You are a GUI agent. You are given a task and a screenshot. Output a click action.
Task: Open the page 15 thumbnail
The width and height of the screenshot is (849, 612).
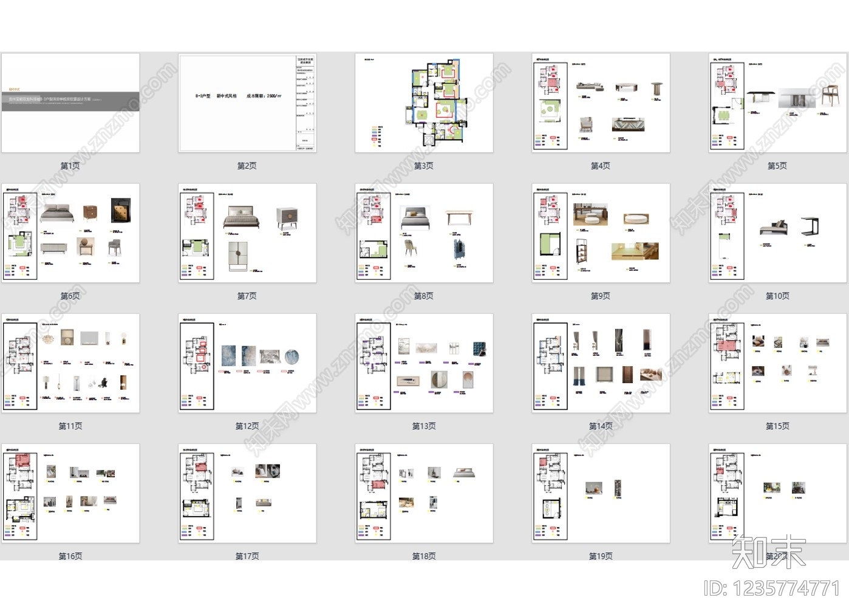click(777, 363)
